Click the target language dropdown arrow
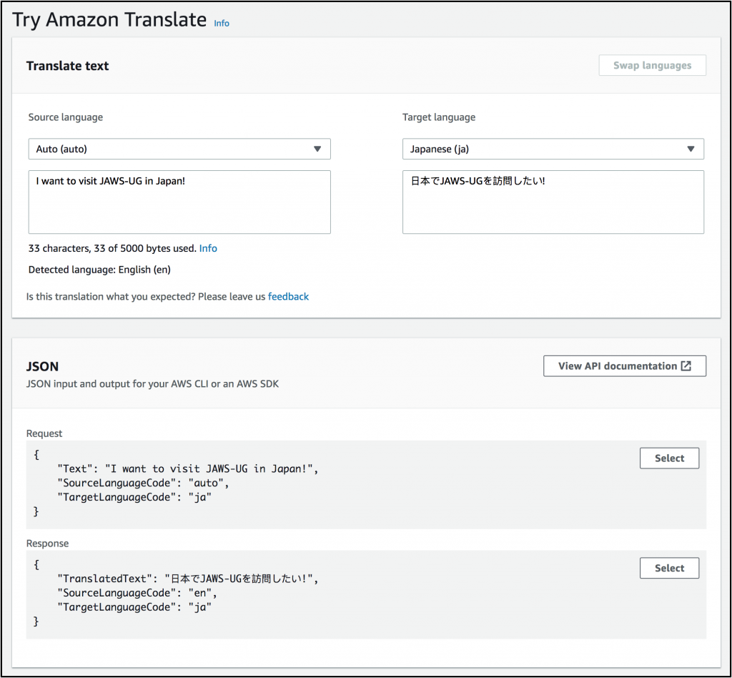Viewport: 732px width, 678px height. [691, 149]
